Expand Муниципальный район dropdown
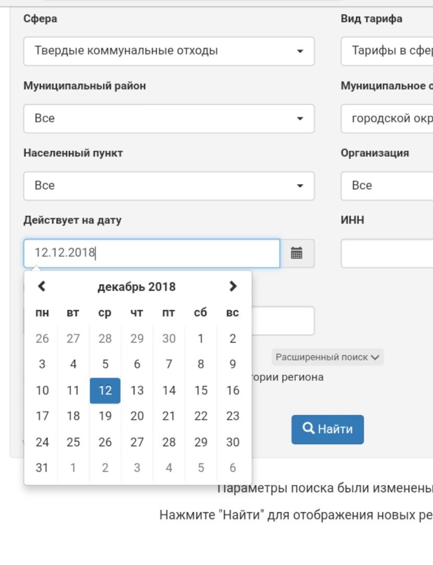This screenshot has width=433, height=565. tap(169, 119)
